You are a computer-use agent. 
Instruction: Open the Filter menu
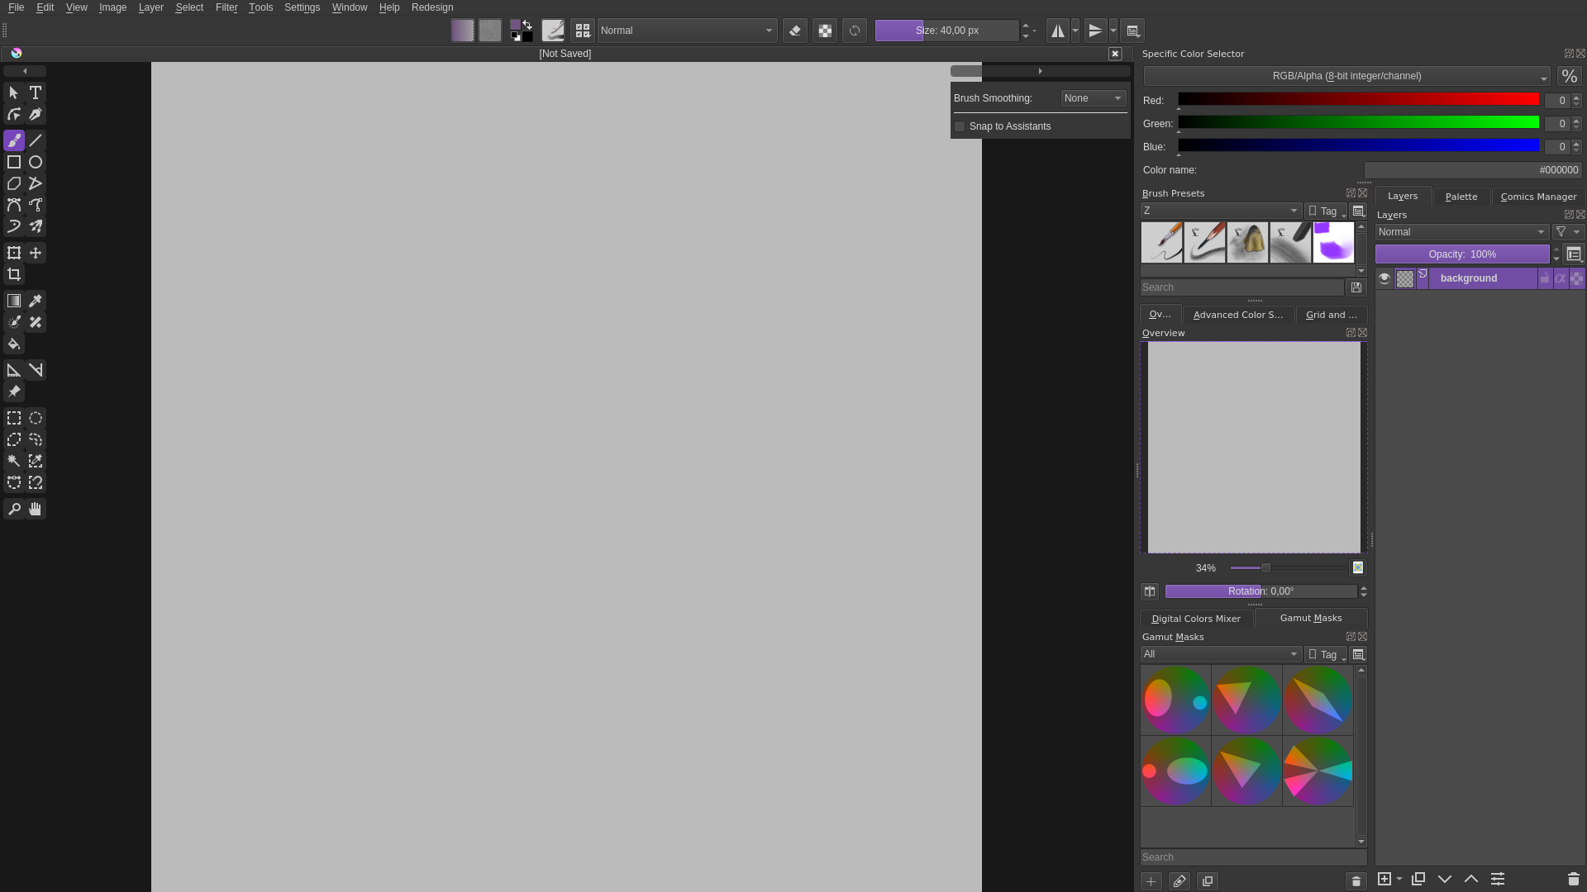(226, 7)
